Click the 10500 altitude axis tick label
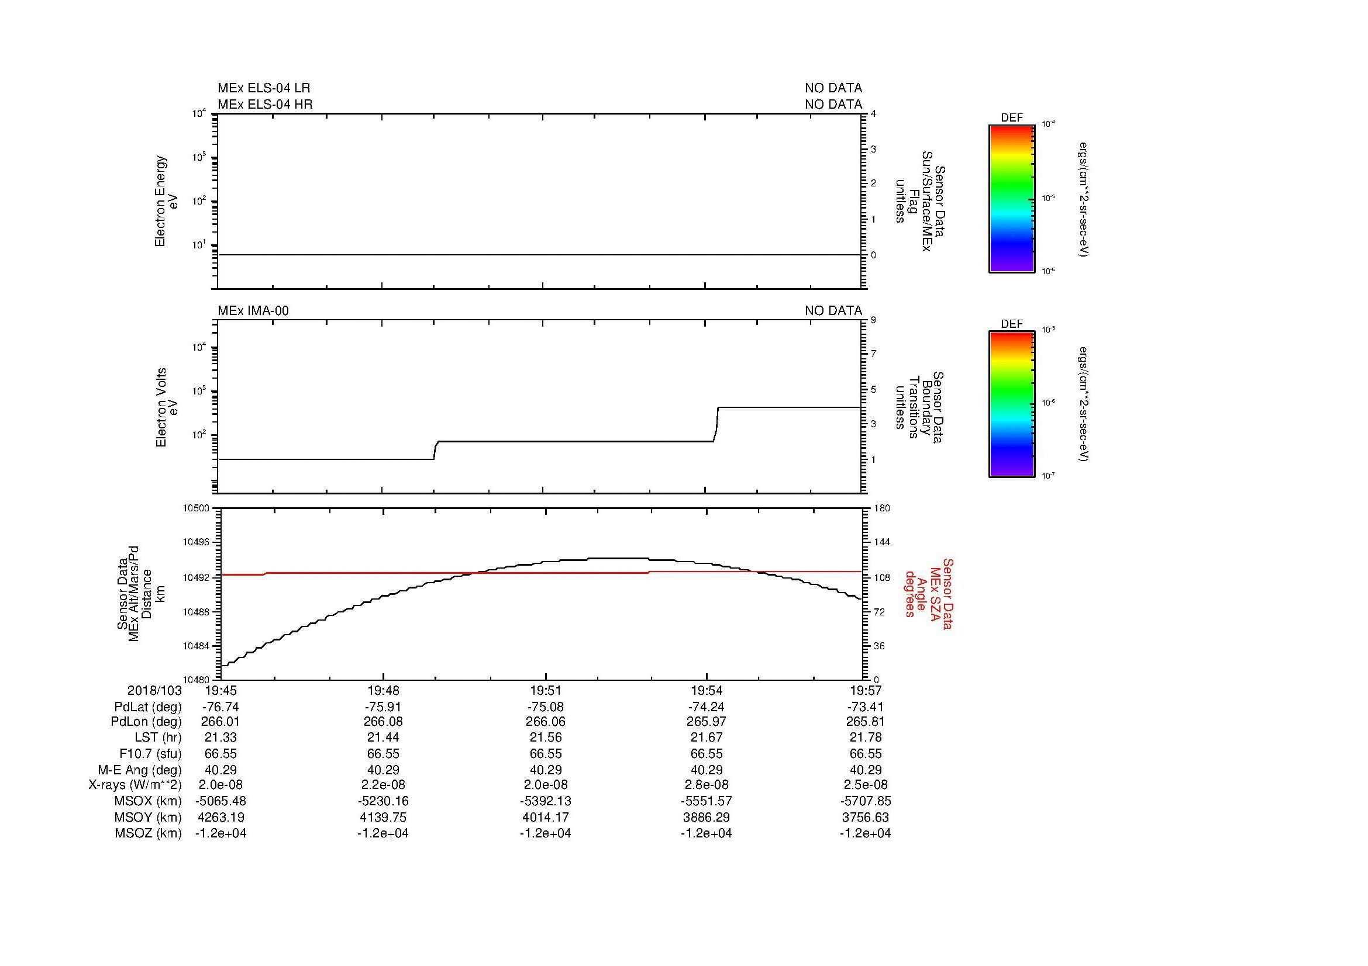Viewport: 1368px width, 966px height. click(x=196, y=508)
